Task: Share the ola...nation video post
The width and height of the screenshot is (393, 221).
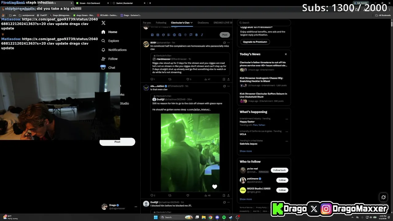Action: tap(228, 195)
